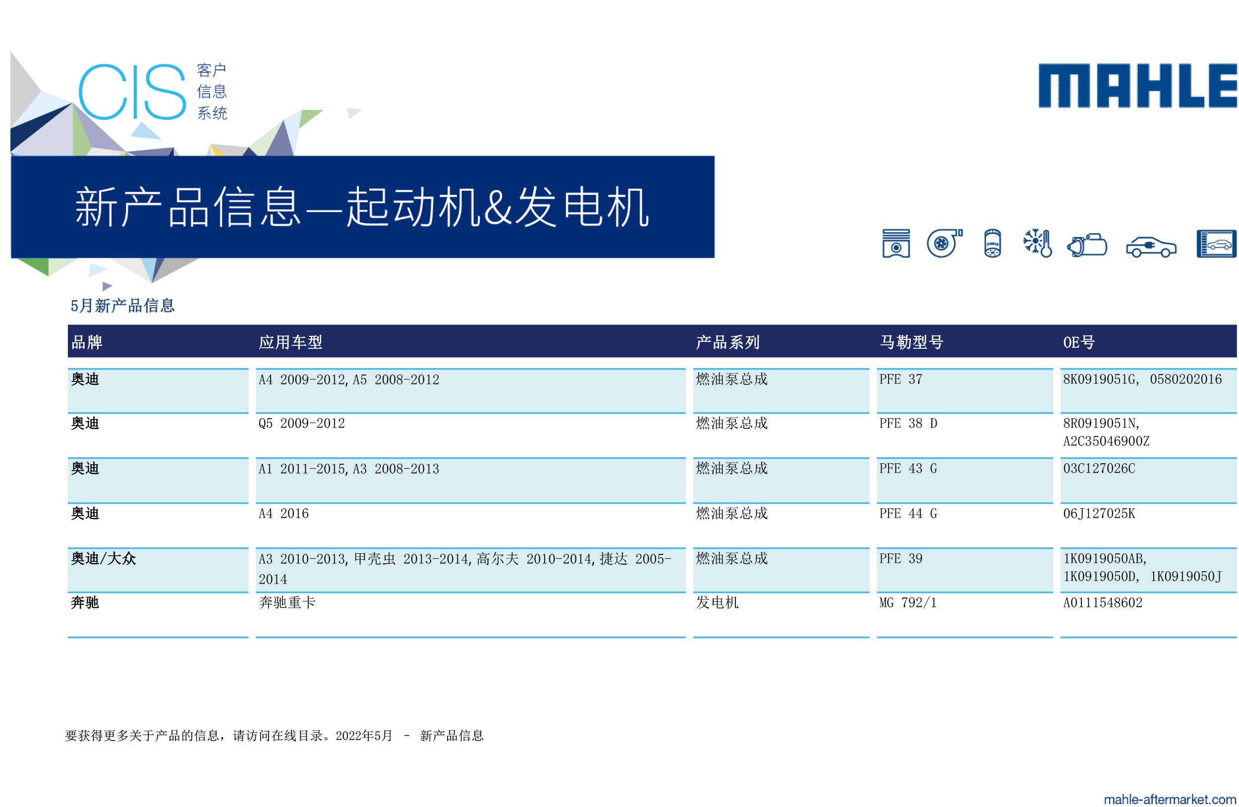This screenshot has width=1239, height=807.
Task: Click the title 新产品信息—起动机&发电机
Action: click(x=362, y=207)
